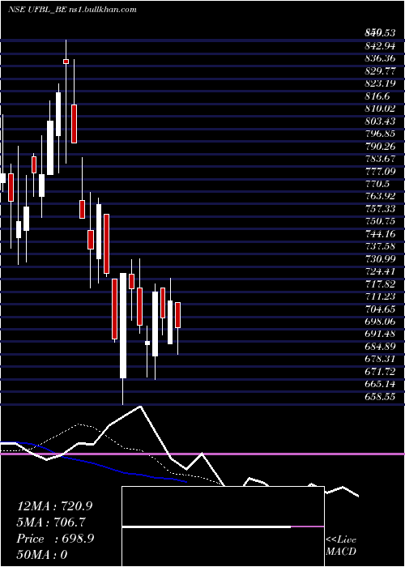405x567 pixels.
Task: Select the 823.19 price axis label
Action: pyautogui.click(x=380, y=83)
